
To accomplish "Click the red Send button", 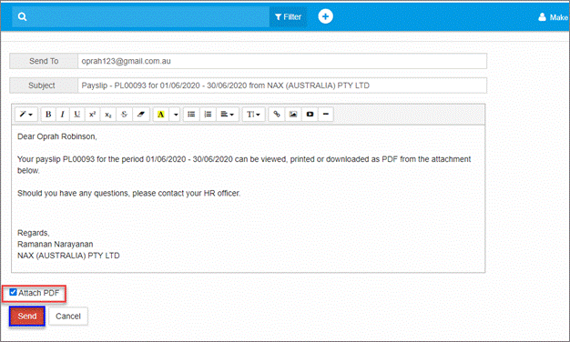I will 27,317.
